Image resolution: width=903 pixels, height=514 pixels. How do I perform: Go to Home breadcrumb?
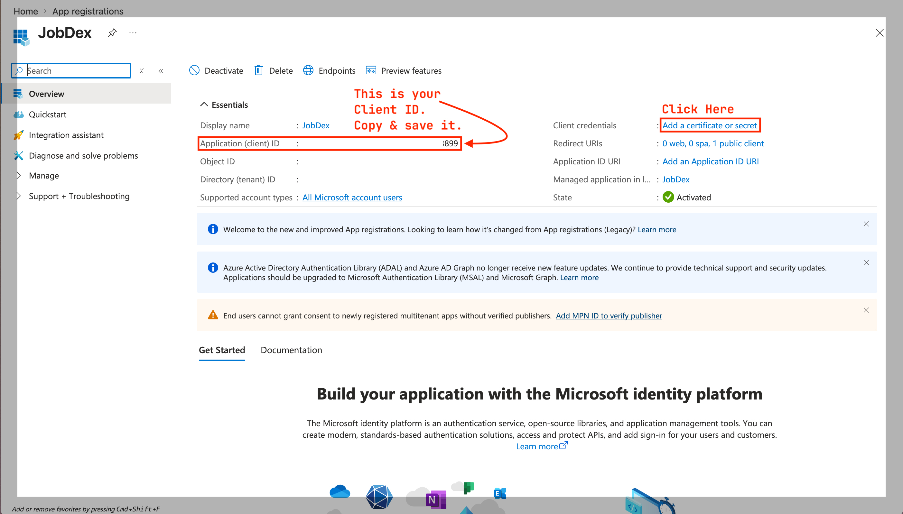[x=26, y=11]
